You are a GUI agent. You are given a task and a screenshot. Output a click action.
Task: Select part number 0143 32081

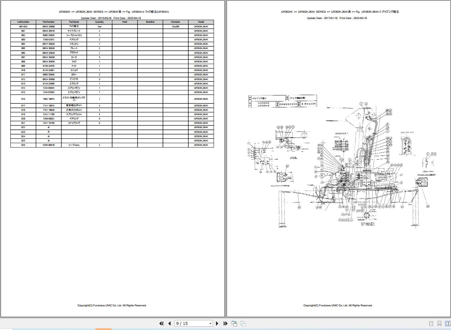tap(48, 70)
